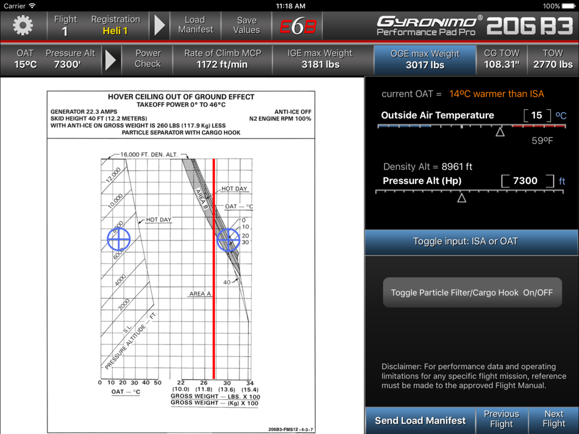The width and height of the screenshot is (579, 434).
Task: Select the OGE max Weight tab
Action: [x=425, y=60]
